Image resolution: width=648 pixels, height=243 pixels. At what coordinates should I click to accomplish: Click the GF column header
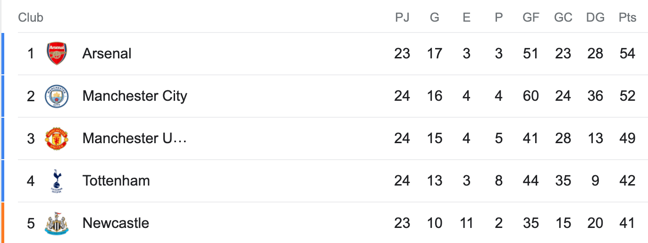click(x=531, y=18)
